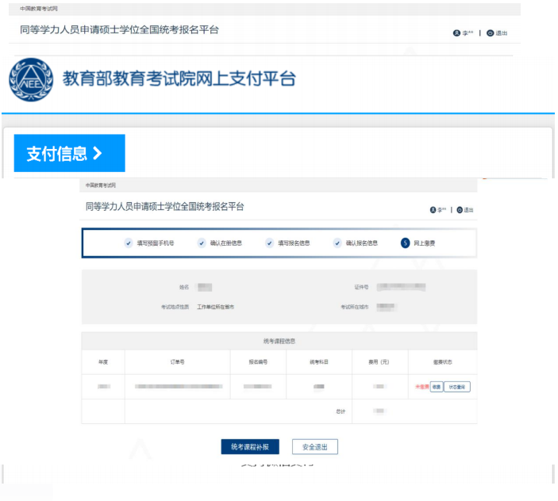Open the 中国教育考试网 link in the inner page bar
Image resolution: width=558 pixels, height=501 pixels.
[x=101, y=185]
